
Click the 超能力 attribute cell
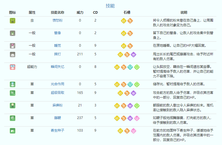pos(32,67)
